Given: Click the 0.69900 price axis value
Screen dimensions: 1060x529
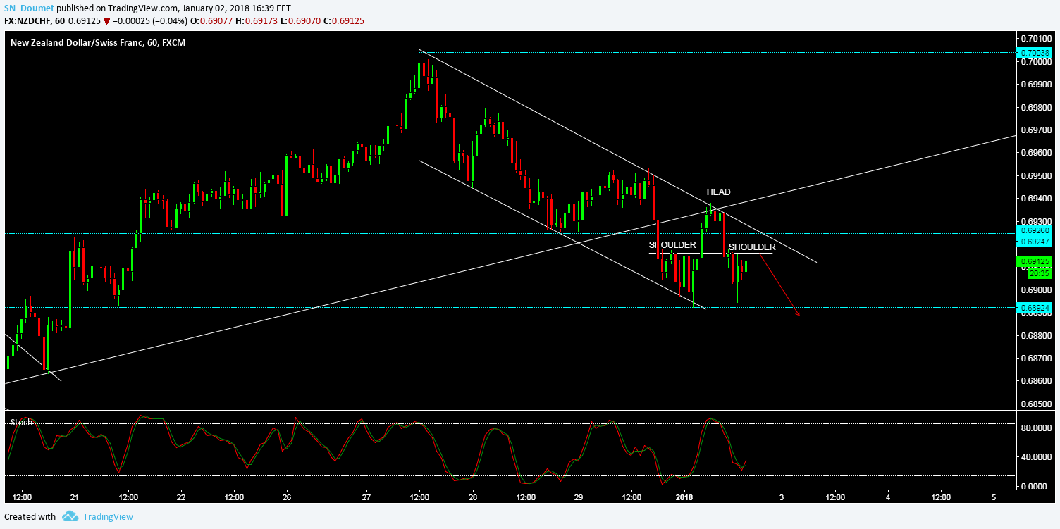Looking at the screenshot, I should [1036, 85].
